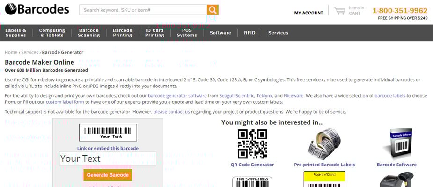Image resolution: width=433 pixels, height=187 pixels.
Task: Open the QR Code Generator link
Action: pyautogui.click(x=252, y=165)
